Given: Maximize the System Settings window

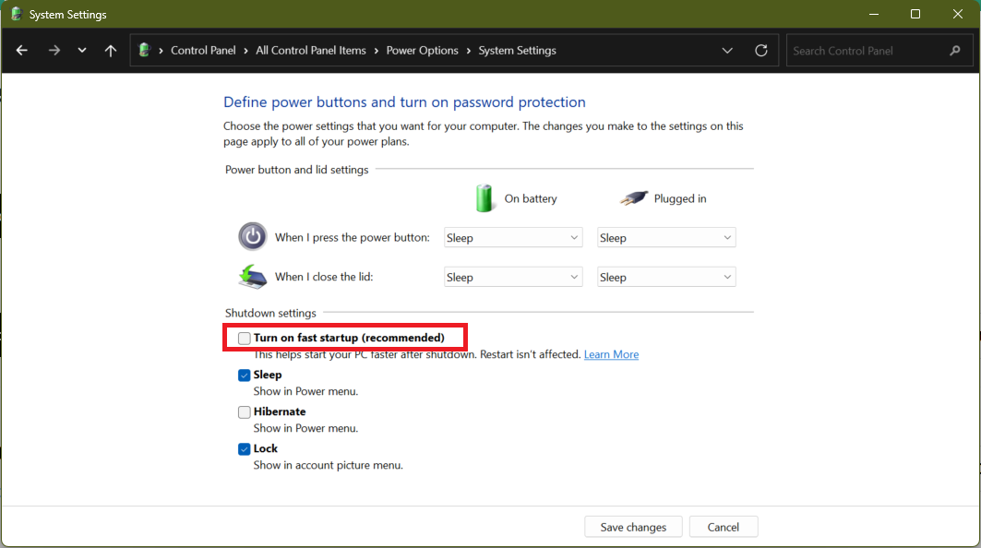Looking at the screenshot, I should (x=915, y=14).
